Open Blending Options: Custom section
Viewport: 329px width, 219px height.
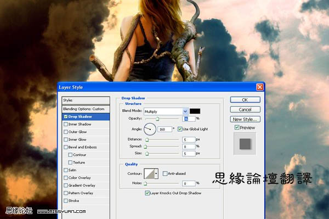[86, 109]
